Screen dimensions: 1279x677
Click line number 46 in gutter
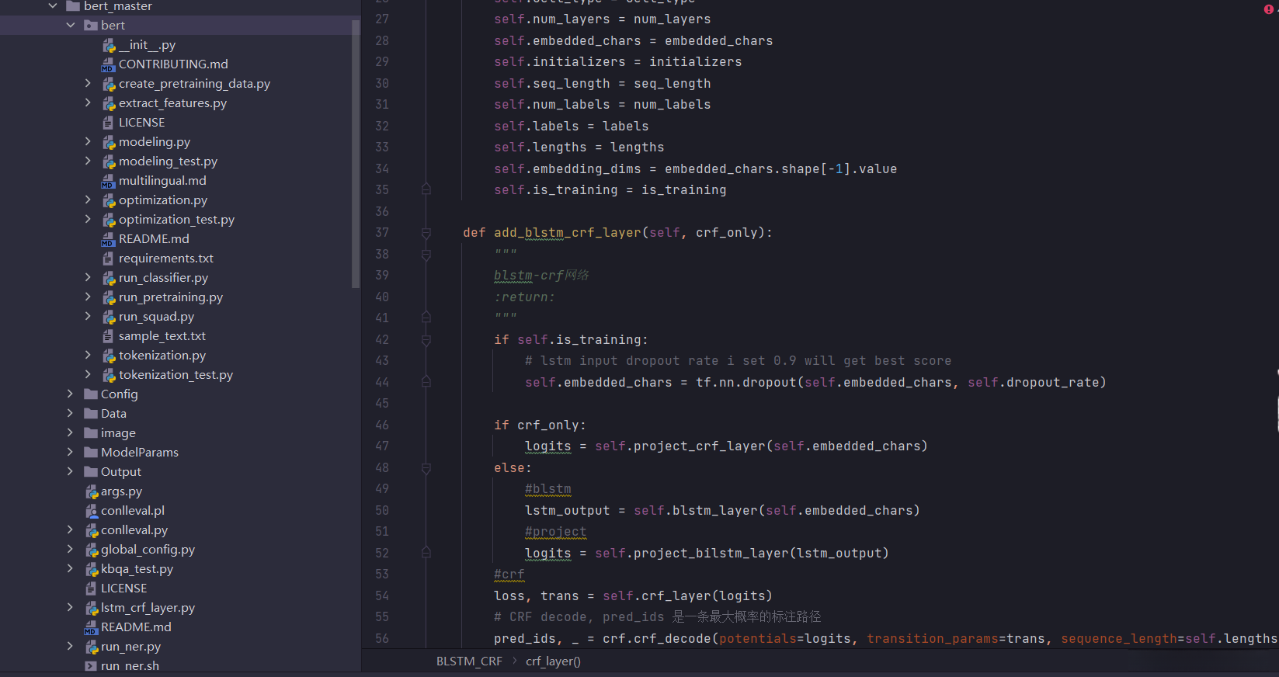click(382, 425)
